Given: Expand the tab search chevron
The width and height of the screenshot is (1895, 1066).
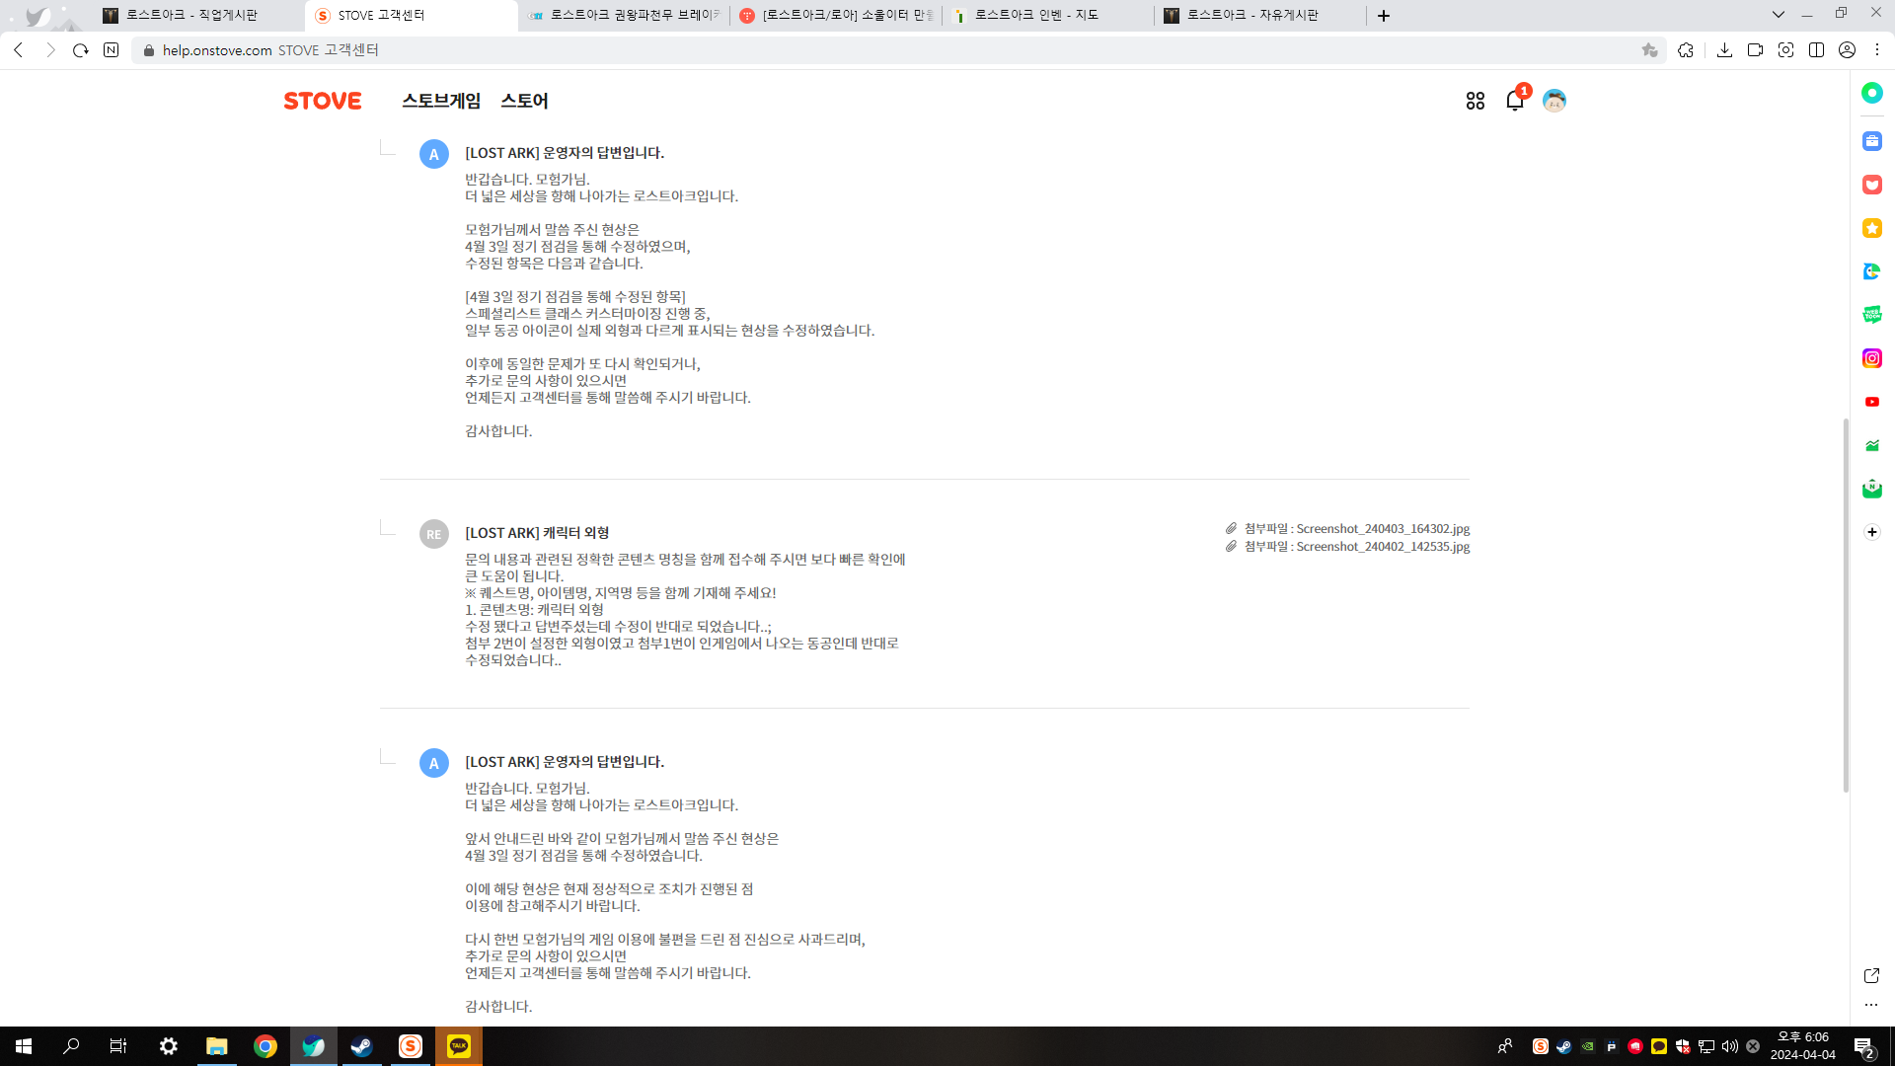Looking at the screenshot, I should pyautogui.click(x=1778, y=15).
